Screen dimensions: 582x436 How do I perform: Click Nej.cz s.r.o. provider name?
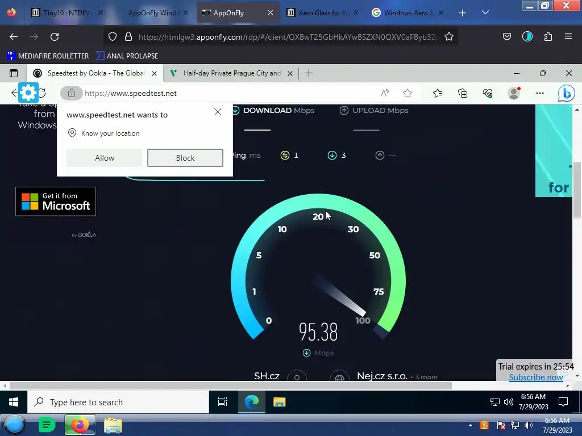[382, 376]
